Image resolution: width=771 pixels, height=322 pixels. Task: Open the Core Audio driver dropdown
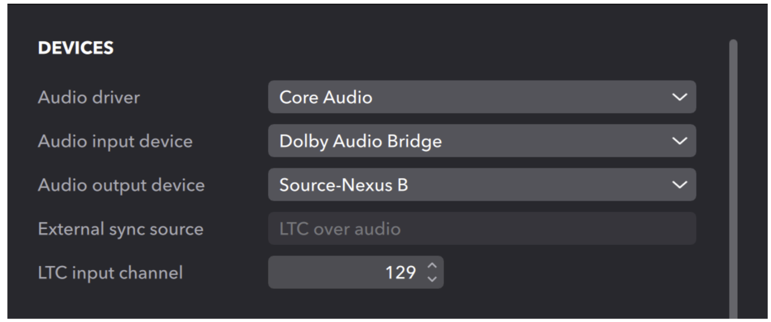point(481,97)
